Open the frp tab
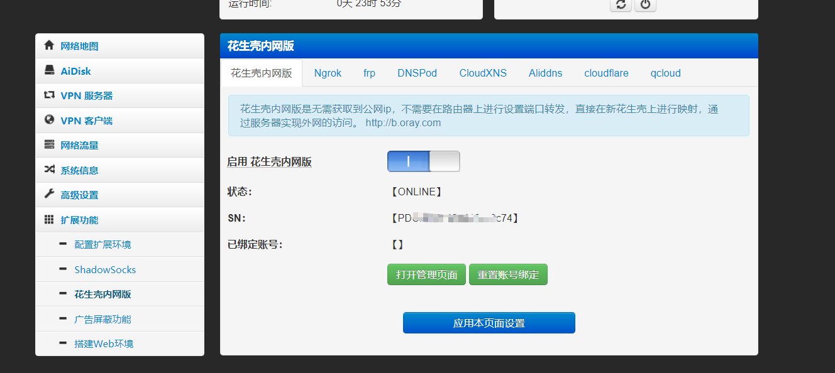This screenshot has height=373, width=835. point(369,73)
